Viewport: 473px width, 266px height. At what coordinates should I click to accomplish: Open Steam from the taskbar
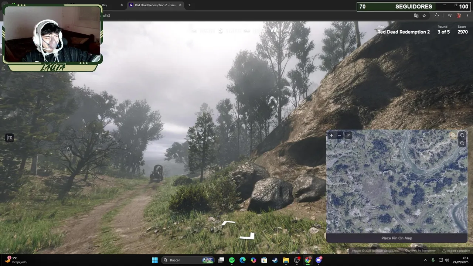275,260
